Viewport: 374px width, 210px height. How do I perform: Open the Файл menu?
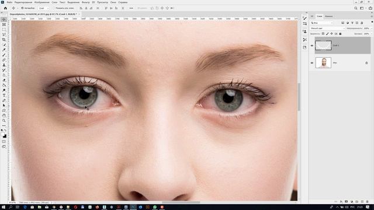(9, 2)
